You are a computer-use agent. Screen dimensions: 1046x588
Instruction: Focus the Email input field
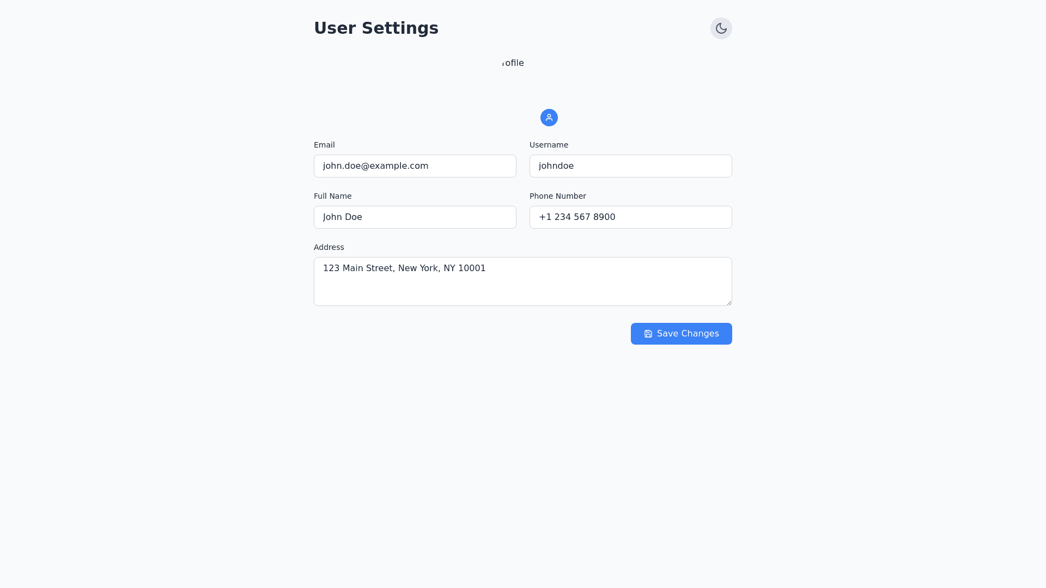pos(415,166)
